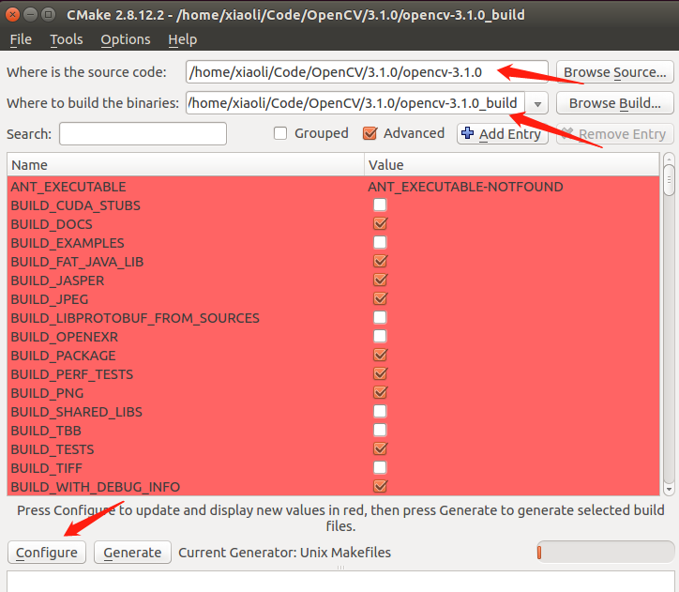679x592 pixels.
Task: Toggle BUILD_TBB checkbox
Action: click(x=380, y=430)
